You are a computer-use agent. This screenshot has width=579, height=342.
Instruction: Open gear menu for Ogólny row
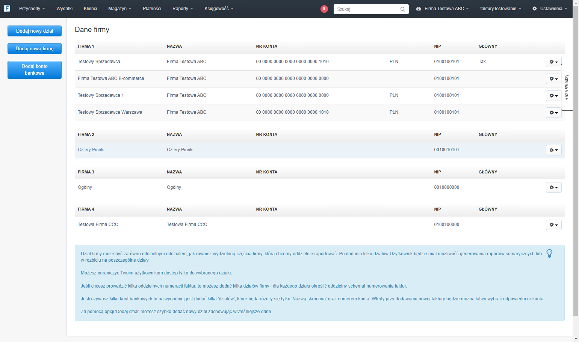(x=554, y=187)
